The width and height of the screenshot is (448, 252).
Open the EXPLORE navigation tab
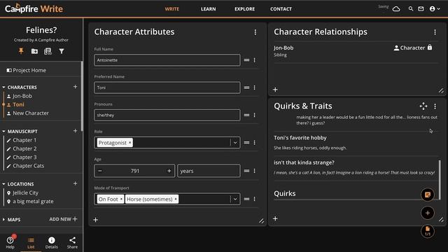[244, 9]
